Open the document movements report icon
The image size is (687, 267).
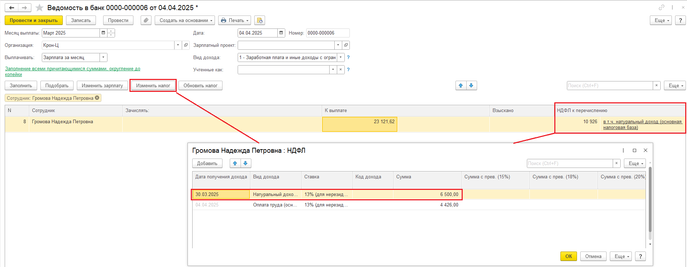coord(259,21)
